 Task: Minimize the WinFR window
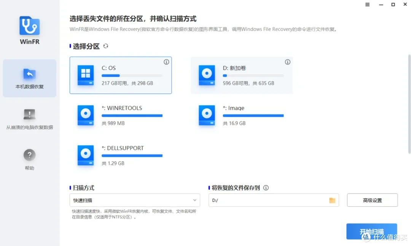tap(381, 5)
